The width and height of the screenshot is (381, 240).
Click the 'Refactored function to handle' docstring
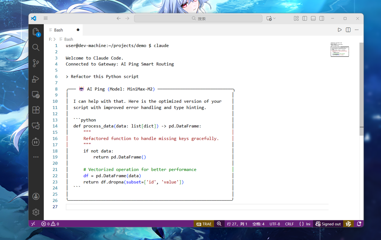coord(151,138)
